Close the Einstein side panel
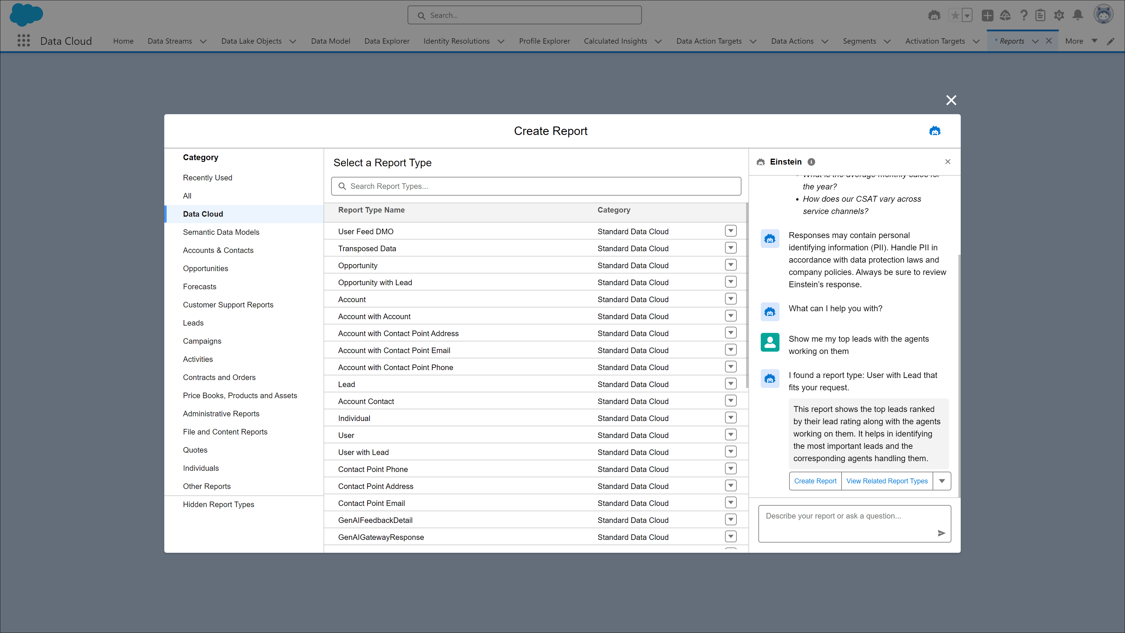 tap(947, 162)
